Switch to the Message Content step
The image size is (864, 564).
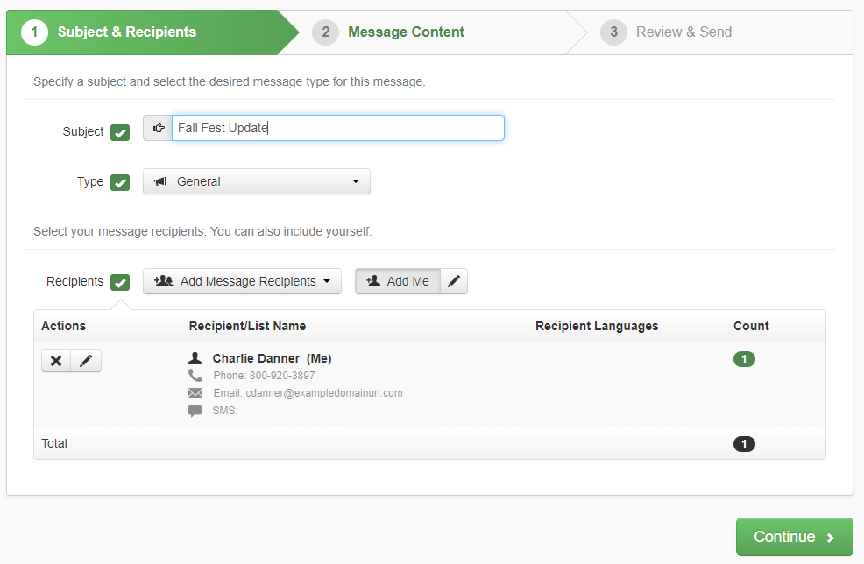[x=406, y=32]
